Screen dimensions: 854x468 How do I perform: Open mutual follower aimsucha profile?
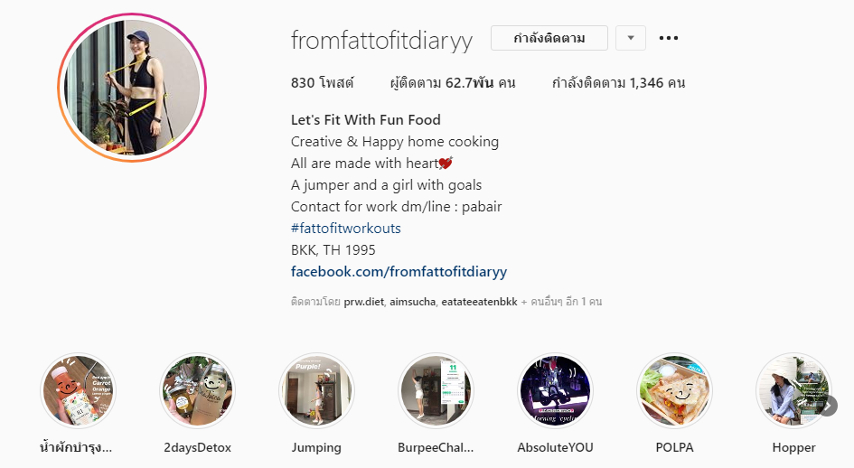coord(412,302)
